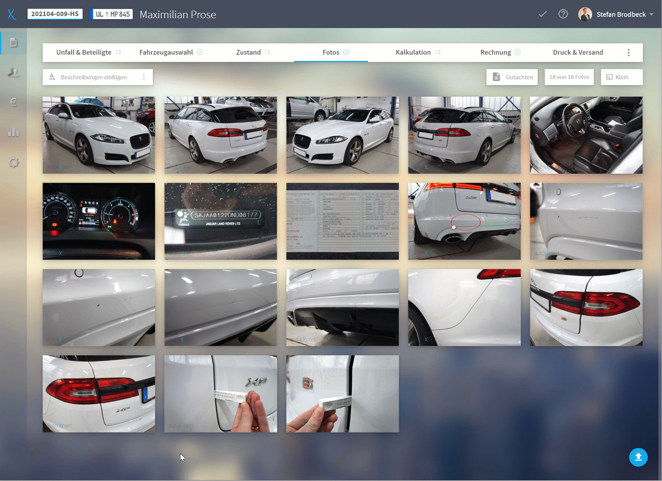Open the settings gear sidebar icon

[14, 163]
